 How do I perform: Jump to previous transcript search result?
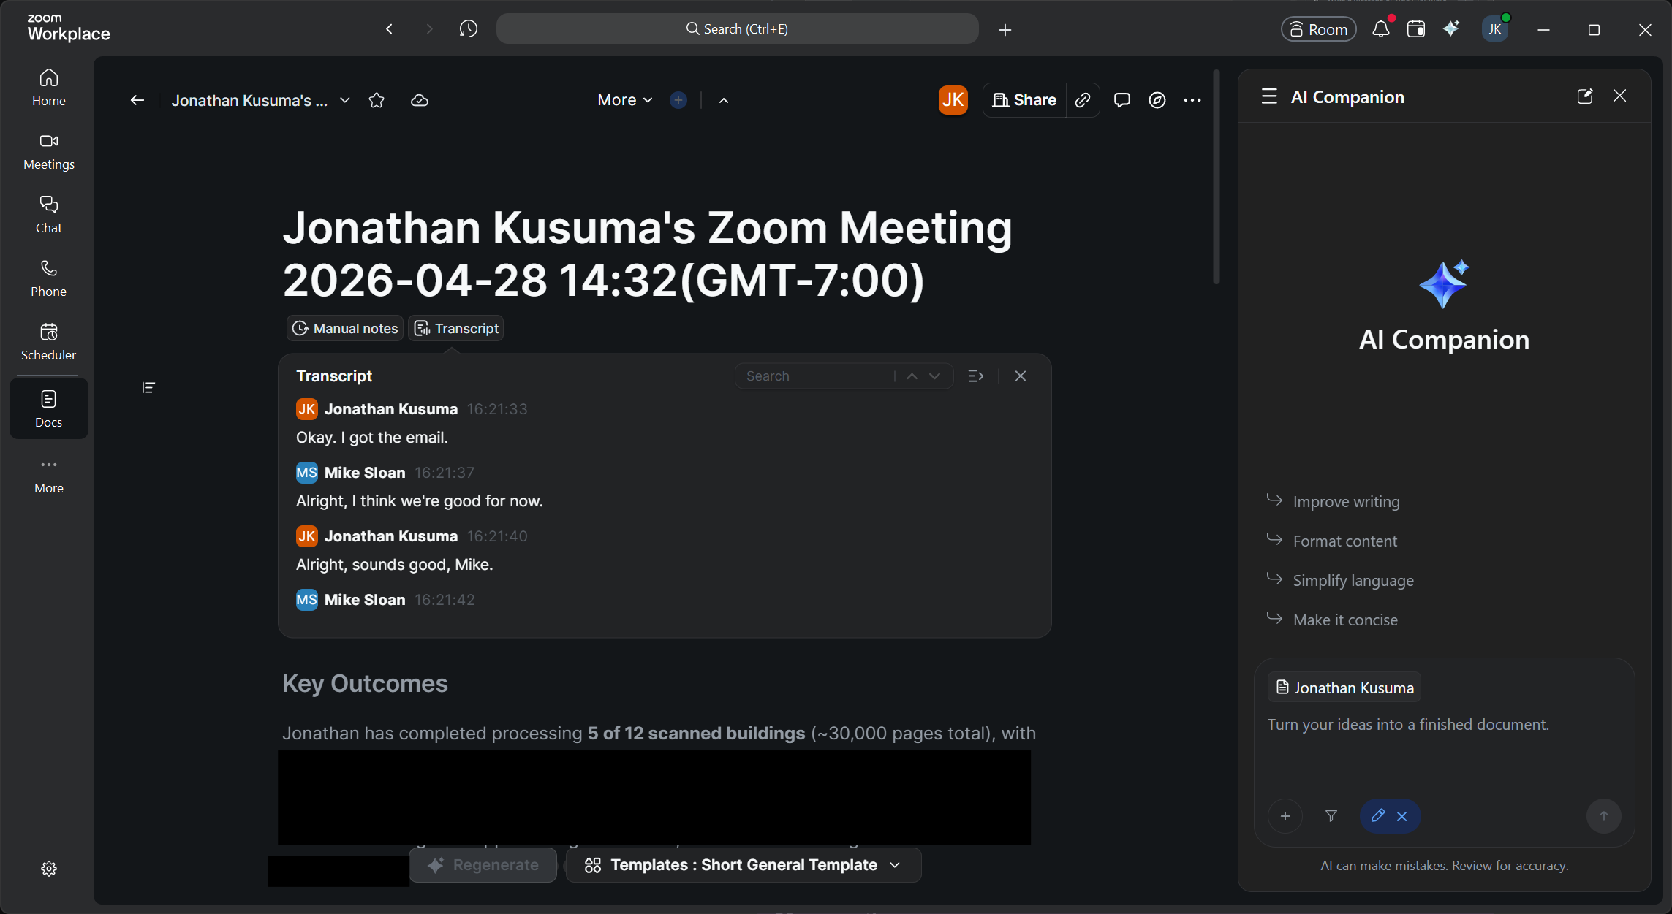[x=912, y=376]
